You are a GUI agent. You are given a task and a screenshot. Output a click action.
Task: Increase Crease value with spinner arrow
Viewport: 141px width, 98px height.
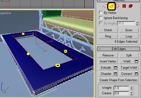(x=132, y=92)
